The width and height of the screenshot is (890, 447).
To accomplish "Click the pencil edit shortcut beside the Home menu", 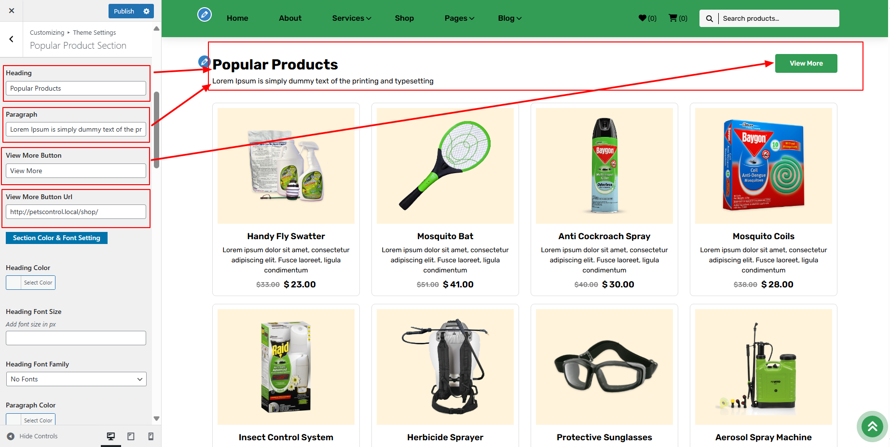I will pyautogui.click(x=205, y=14).
